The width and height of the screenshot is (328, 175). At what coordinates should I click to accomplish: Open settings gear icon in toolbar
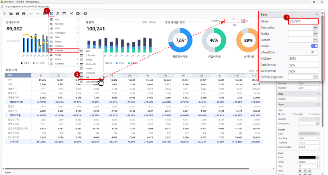[85, 14]
